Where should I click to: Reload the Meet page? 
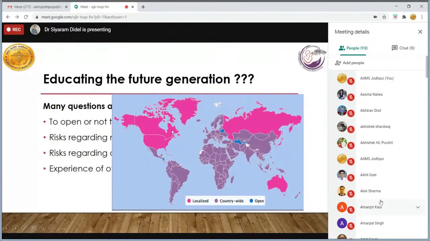pos(26,17)
